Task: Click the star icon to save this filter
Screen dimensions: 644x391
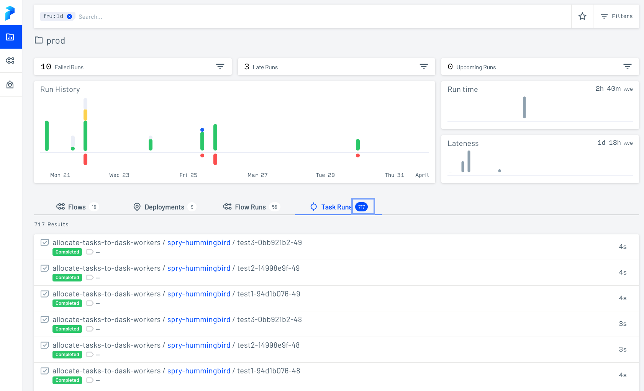Action: click(582, 16)
